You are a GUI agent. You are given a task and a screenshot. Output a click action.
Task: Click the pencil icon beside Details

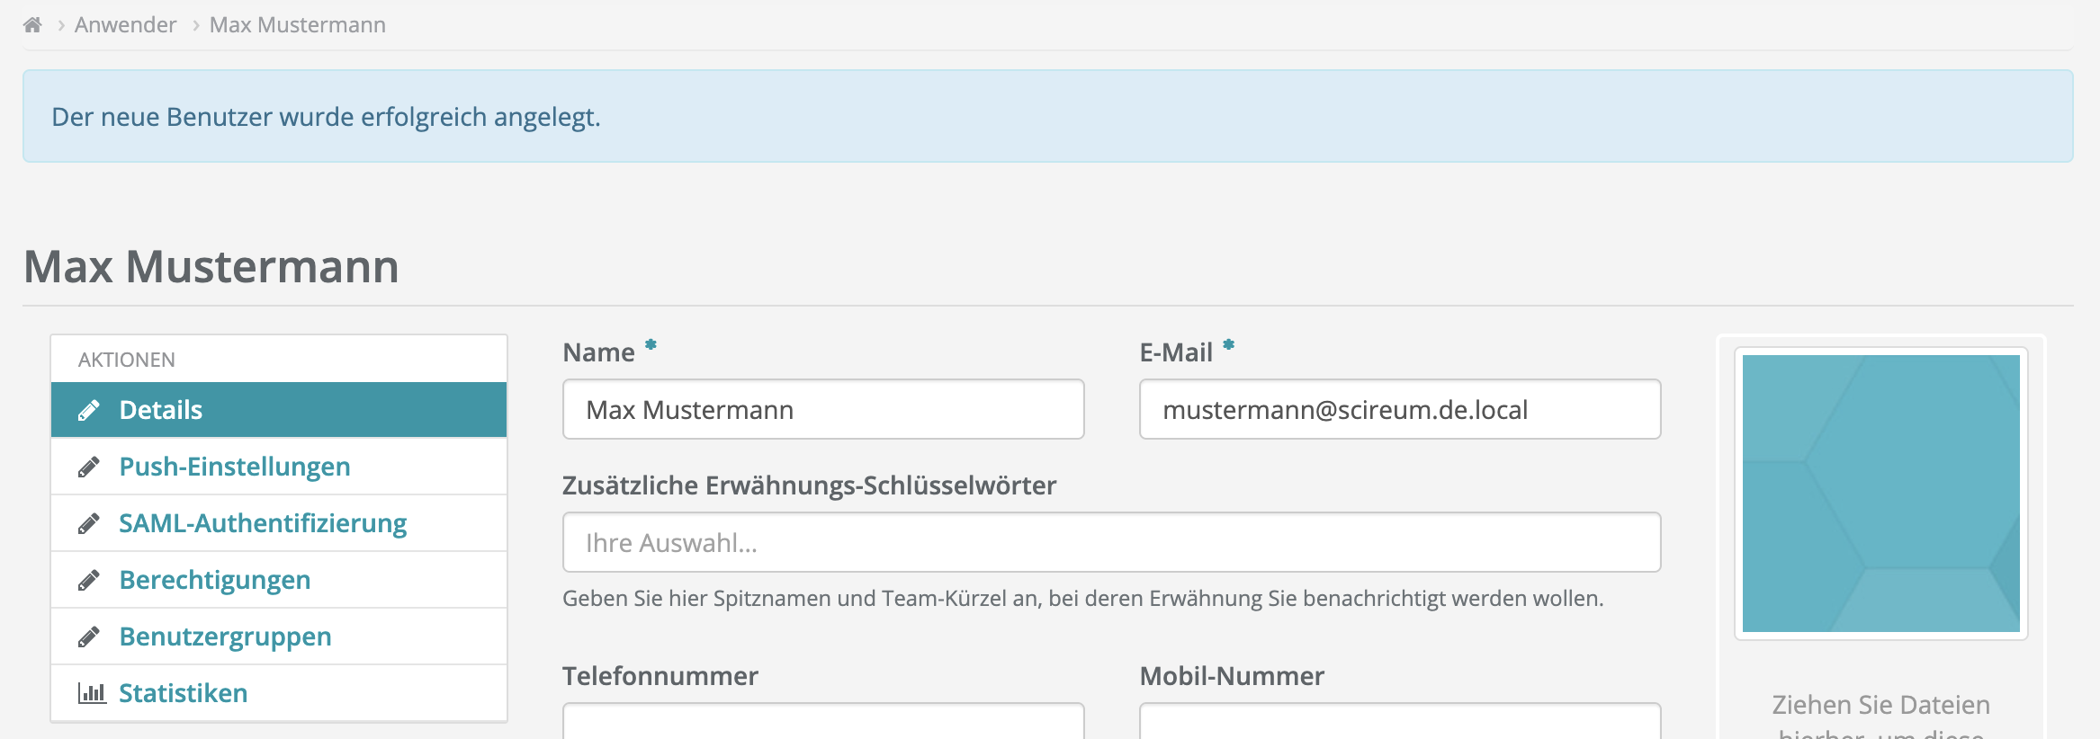88,411
